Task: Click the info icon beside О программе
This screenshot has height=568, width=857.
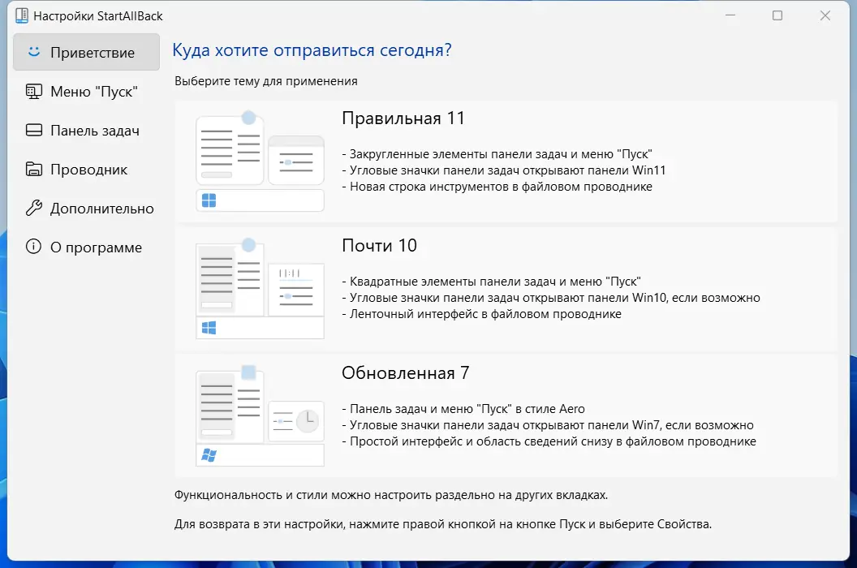Action: click(33, 247)
